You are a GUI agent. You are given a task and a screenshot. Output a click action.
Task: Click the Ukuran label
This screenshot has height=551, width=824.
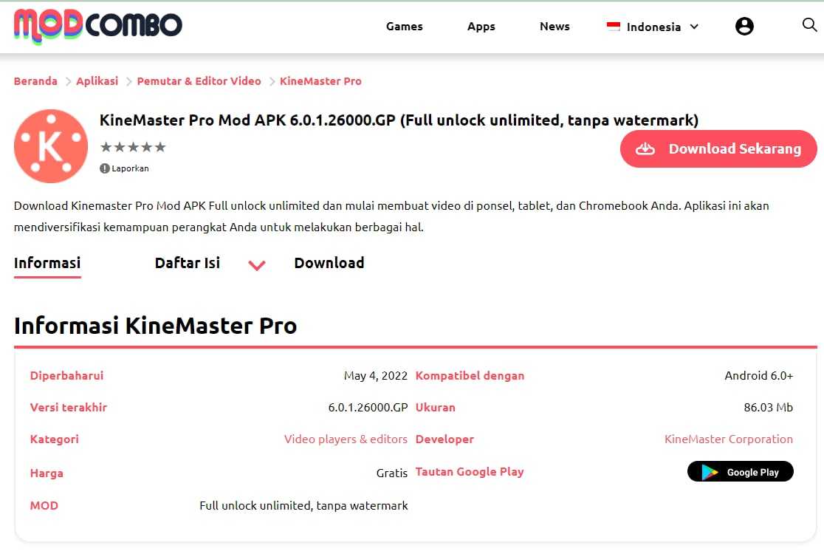[435, 408]
